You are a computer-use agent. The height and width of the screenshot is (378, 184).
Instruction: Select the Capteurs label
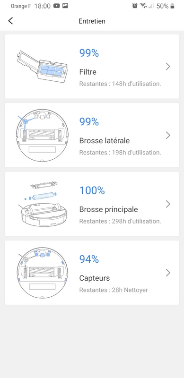click(95, 278)
